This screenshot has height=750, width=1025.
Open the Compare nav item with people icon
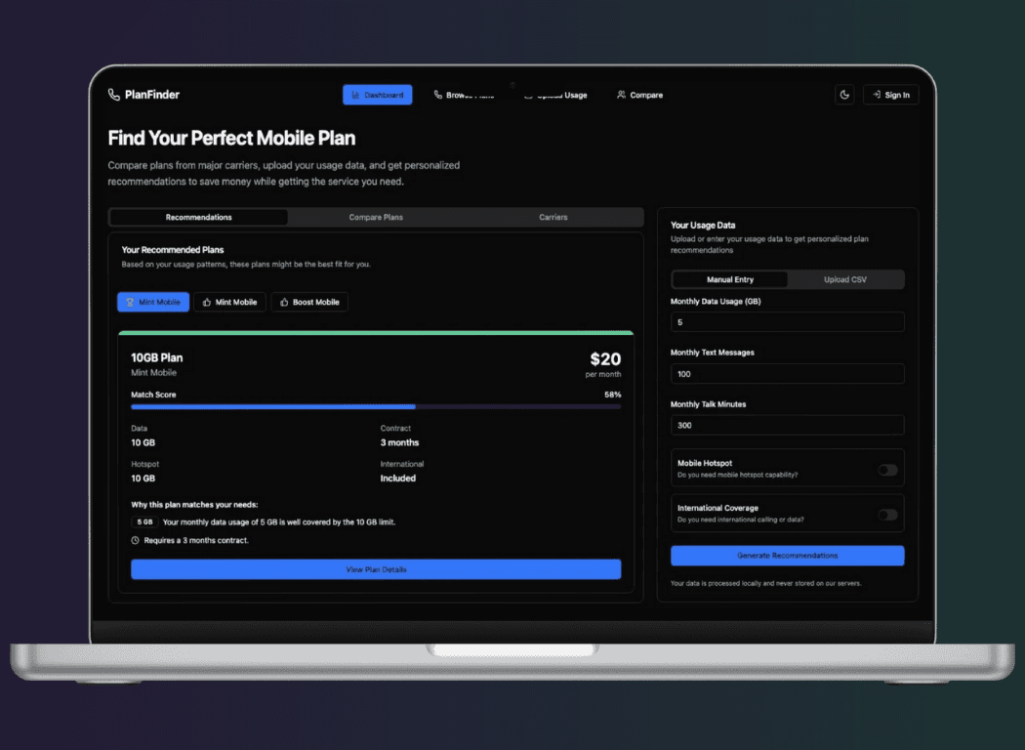[640, 95]
